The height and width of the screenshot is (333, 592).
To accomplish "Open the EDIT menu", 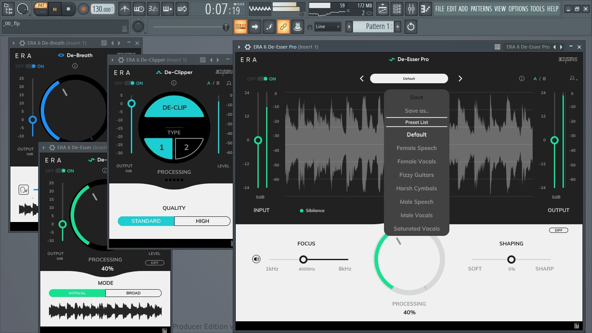I will click(x=451, y=9).
